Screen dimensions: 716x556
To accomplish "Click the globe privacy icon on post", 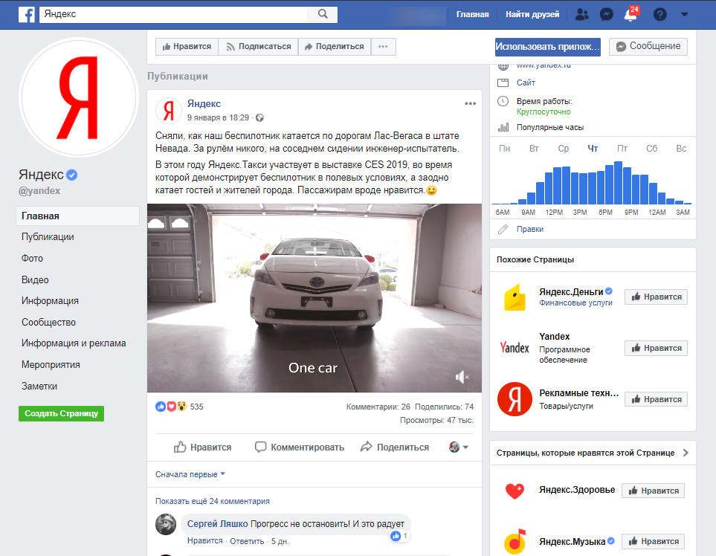I will (x=259, y=117).
